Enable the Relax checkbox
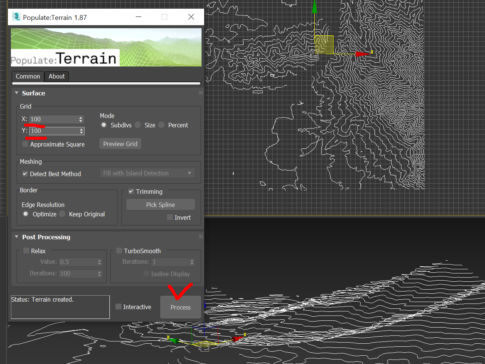This screenshot has width=485, height=364. (x=26, y=251)
